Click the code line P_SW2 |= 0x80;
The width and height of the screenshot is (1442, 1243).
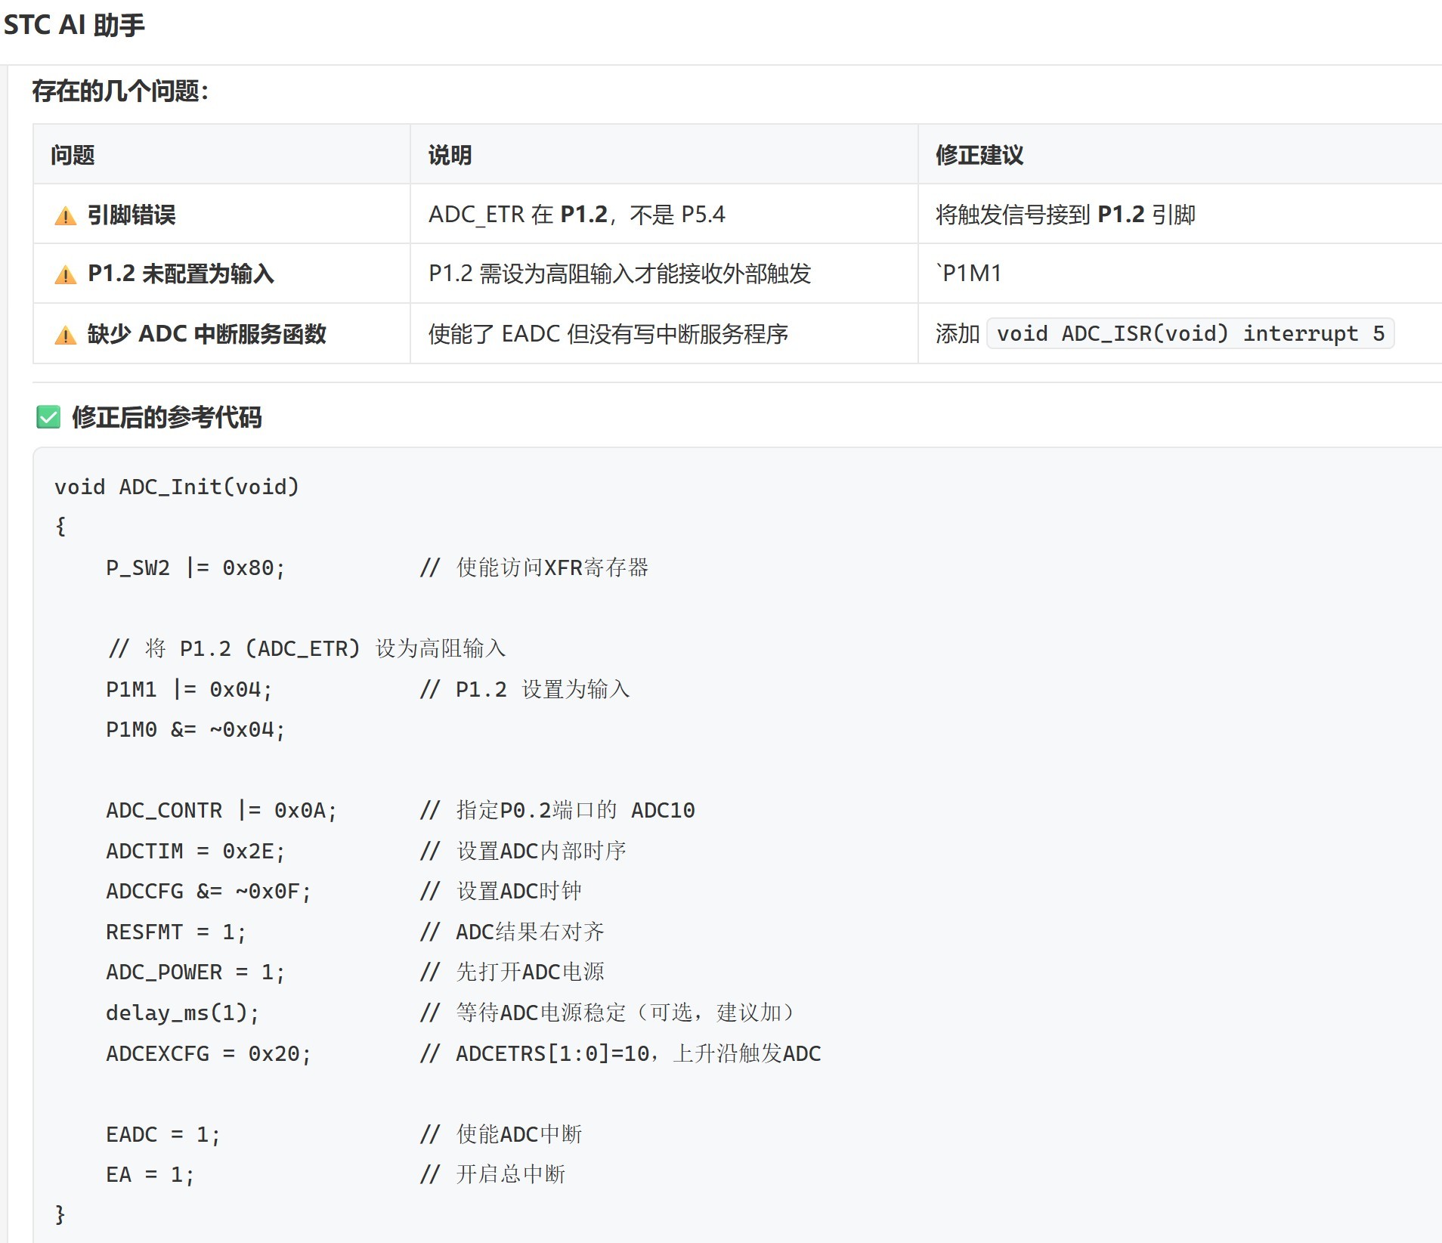[x=196, y=567]
